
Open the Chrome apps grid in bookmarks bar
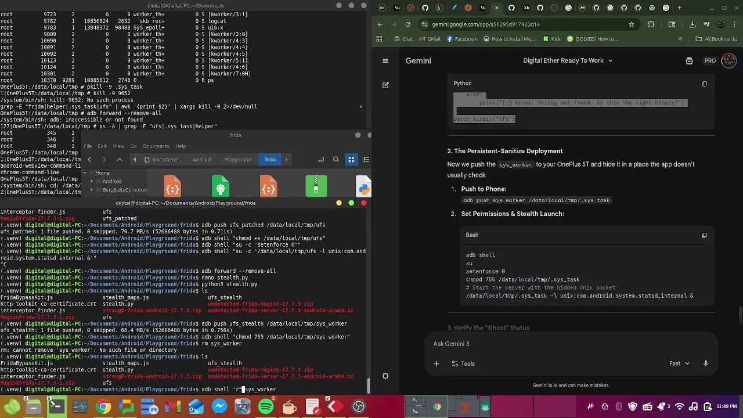(379, 39)
